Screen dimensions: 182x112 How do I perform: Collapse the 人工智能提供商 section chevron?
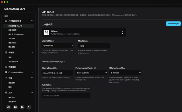(x=32, y=21)
